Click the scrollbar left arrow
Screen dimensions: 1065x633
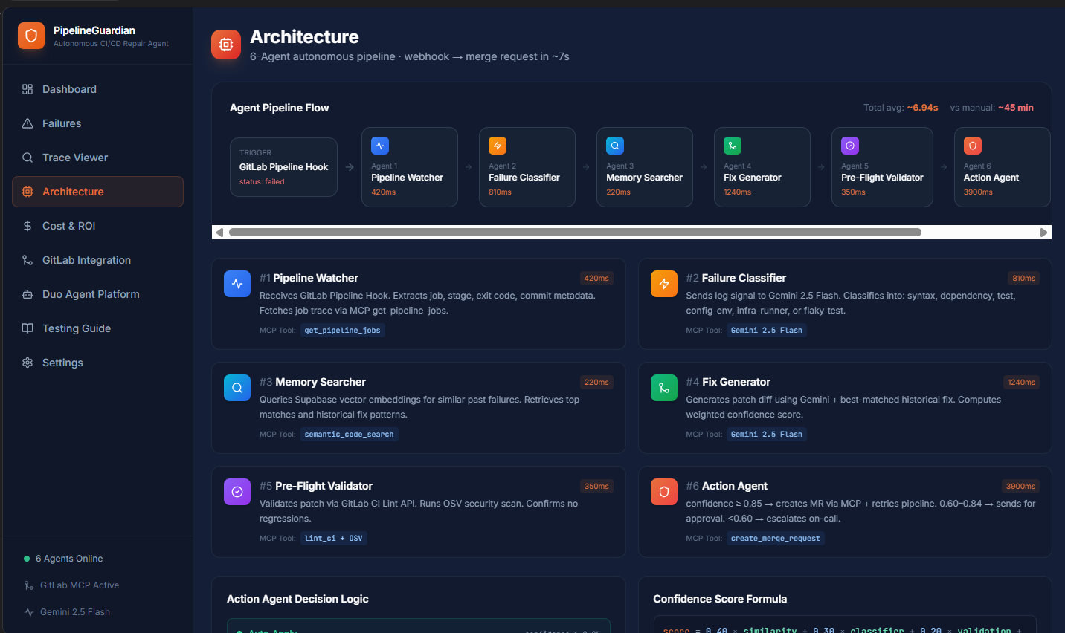(219, 233)
